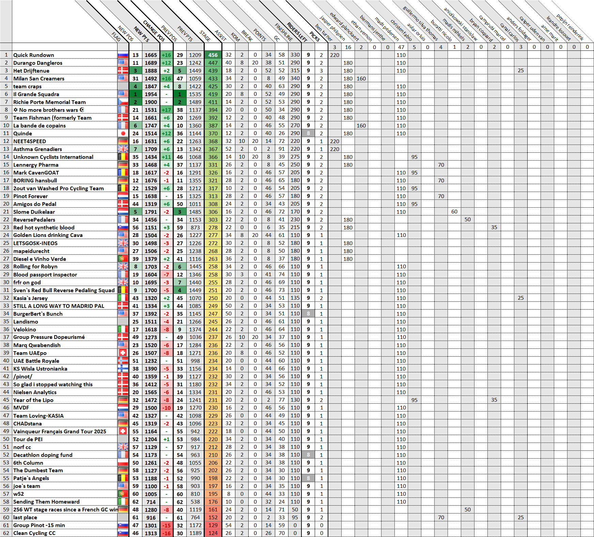594x537 pixels.
Task: Click "STILL A LONG WAY TO MADRID PAL"
Action: coord(59,306)
